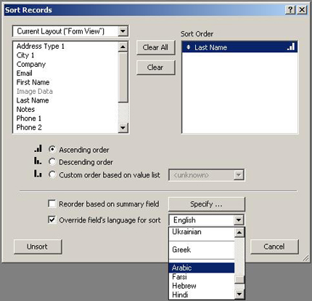Click the ascending bars icon beside Ascending order

(38, 148)
